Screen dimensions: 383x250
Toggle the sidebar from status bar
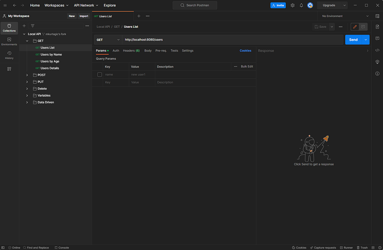3,247
